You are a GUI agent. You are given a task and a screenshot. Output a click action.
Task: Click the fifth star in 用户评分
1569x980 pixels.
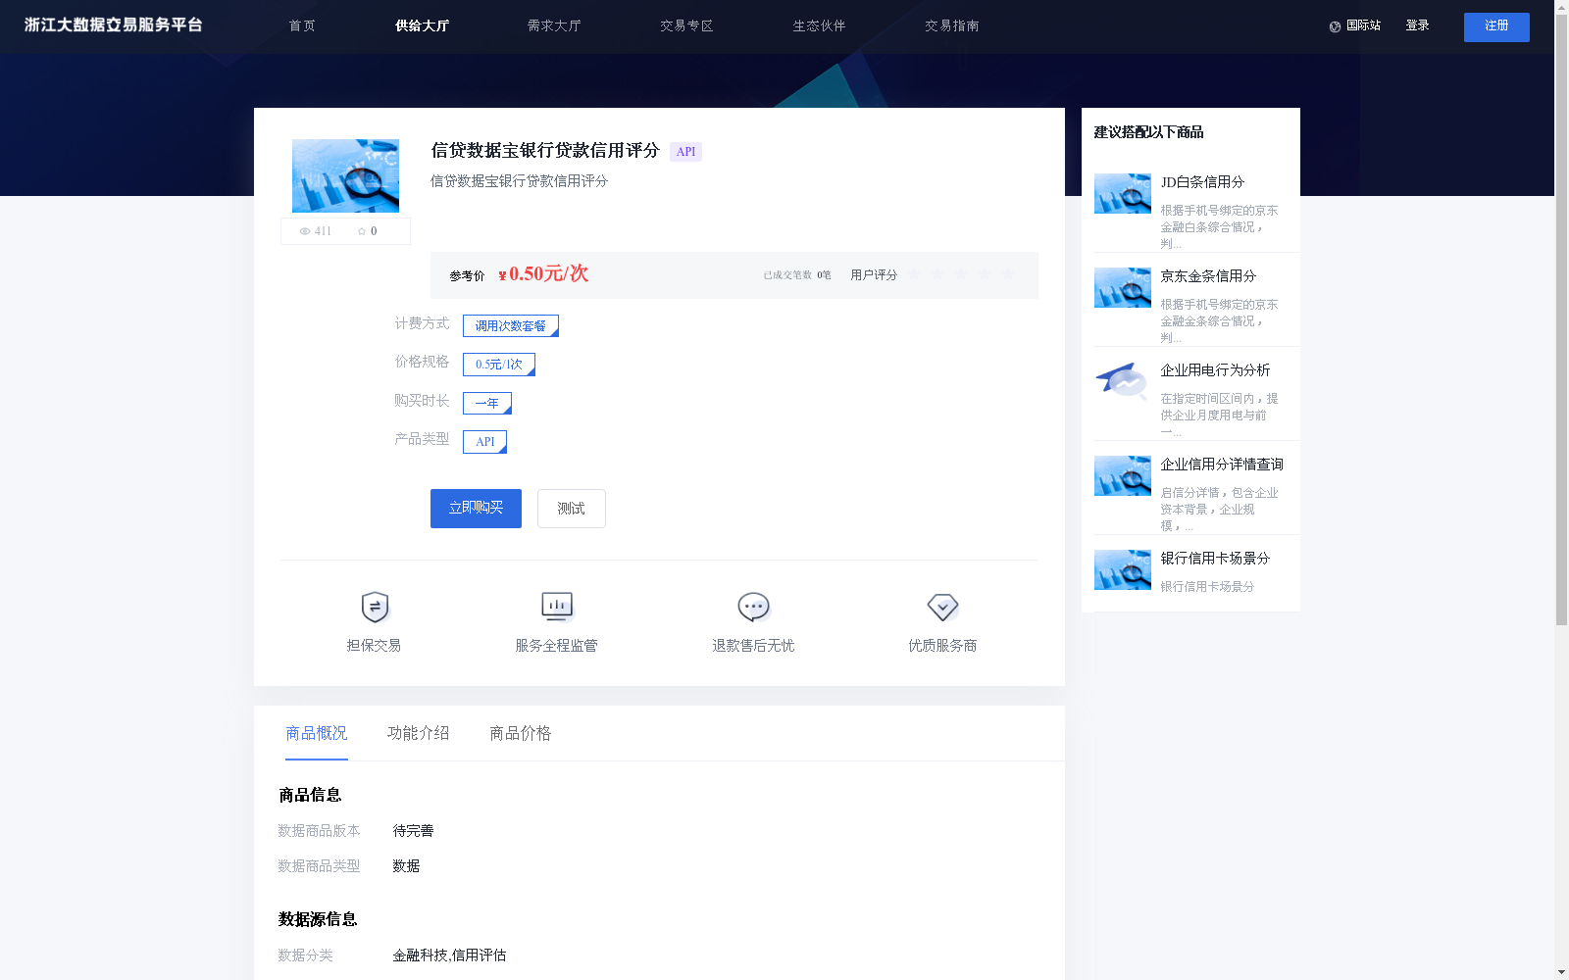pyautogui.click(x=1008, y=274)
